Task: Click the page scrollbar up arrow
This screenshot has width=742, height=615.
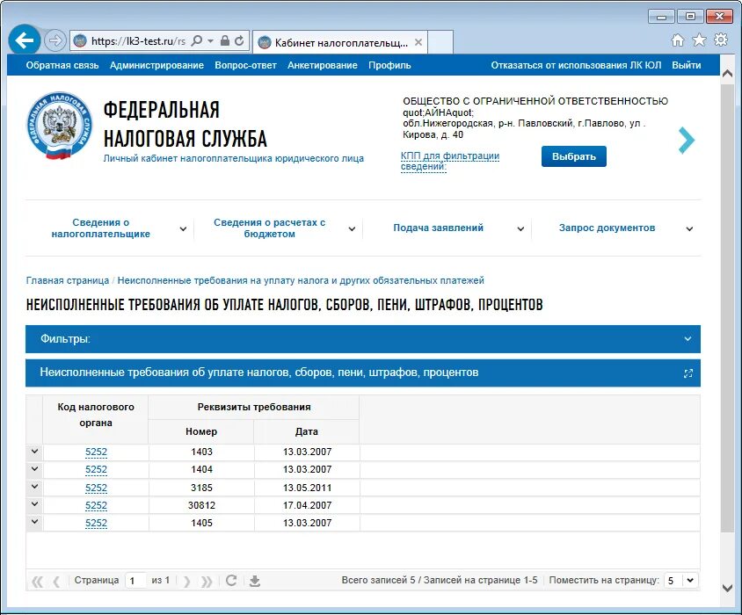Action: point(727,73)
